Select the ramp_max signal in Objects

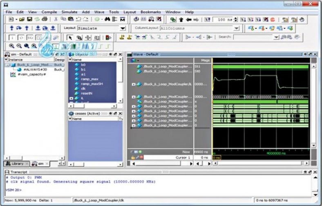89,79
